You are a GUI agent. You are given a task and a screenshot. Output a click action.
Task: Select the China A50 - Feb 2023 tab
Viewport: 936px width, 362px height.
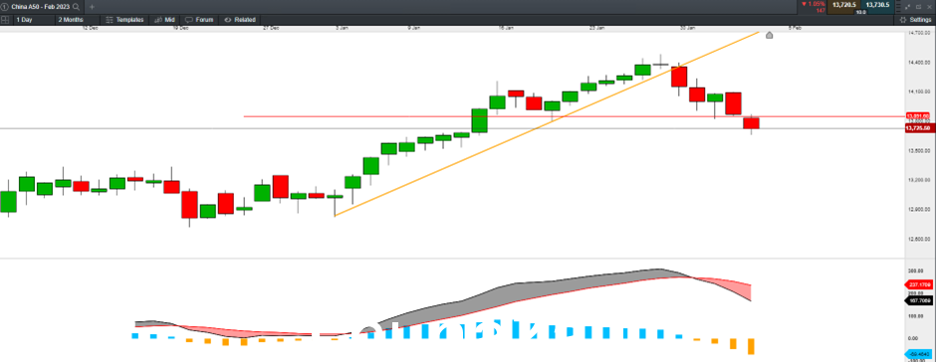coord(40,7)
